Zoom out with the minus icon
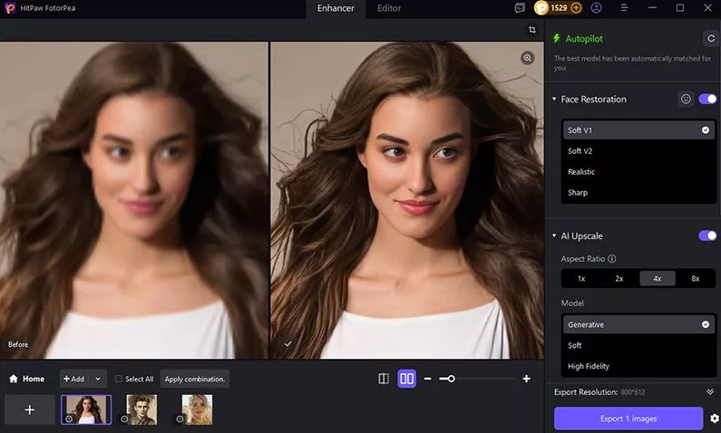This screenshot has height=433, width=721. (x=428, y=379)
